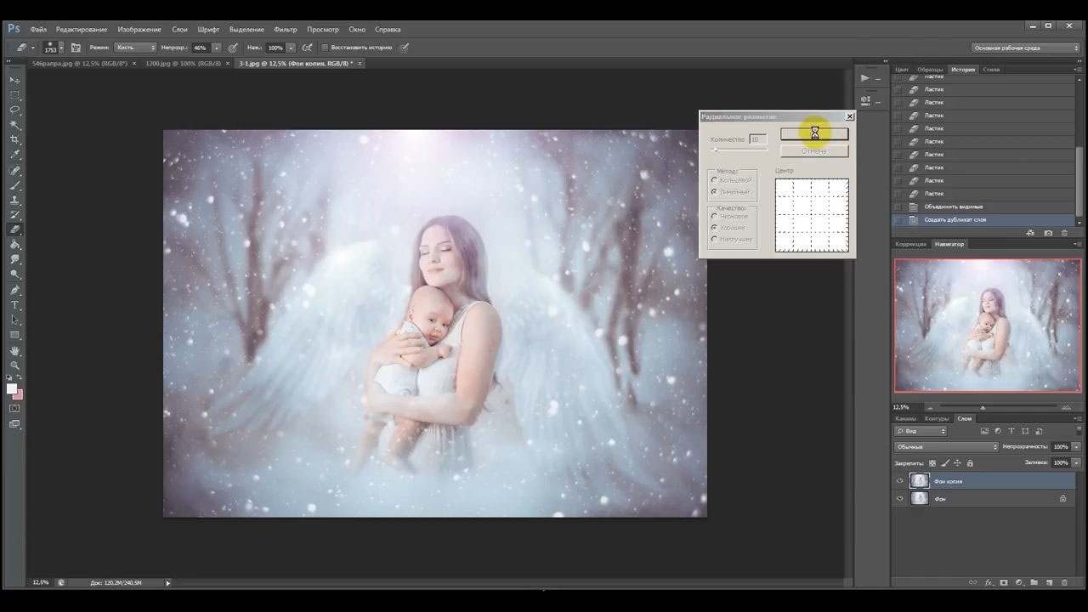Open the workspace 'Основная рабочая среда' dropdown
The image size is (1088, 612).
1027,48
